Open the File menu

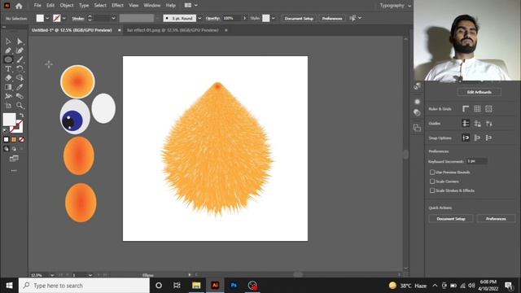pyautogui.click(x=37, y=6)
